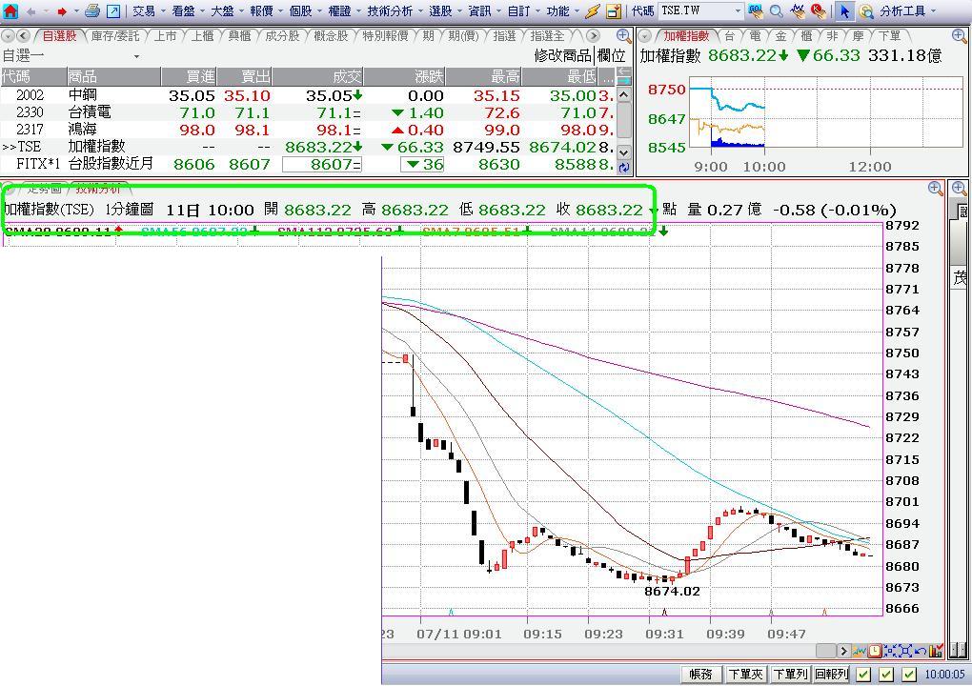Viewport: 972px width, 686px height.
Task: Click the 下單列 button
Action: pyautogui.click(x=790, y=675)
